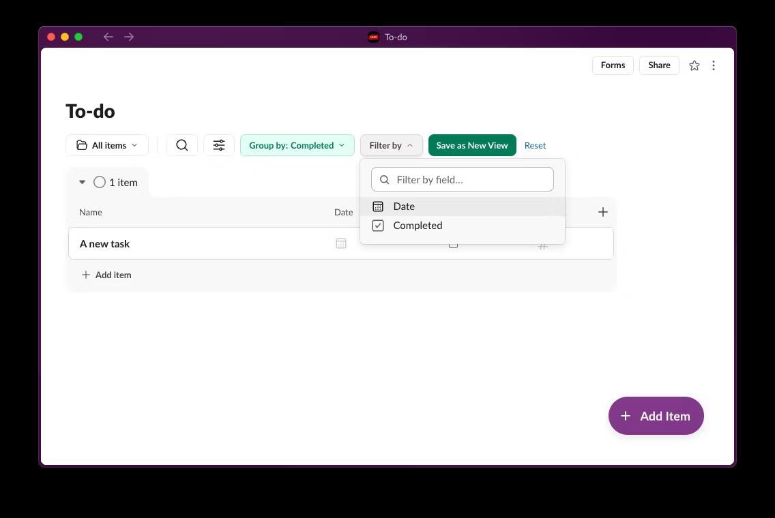Open the date picker on A new task row
This screenshot has height=518, width=775.
click(341, 243)
